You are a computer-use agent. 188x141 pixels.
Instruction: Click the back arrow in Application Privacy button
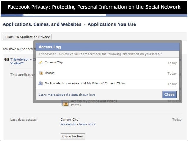coord(6,37)
